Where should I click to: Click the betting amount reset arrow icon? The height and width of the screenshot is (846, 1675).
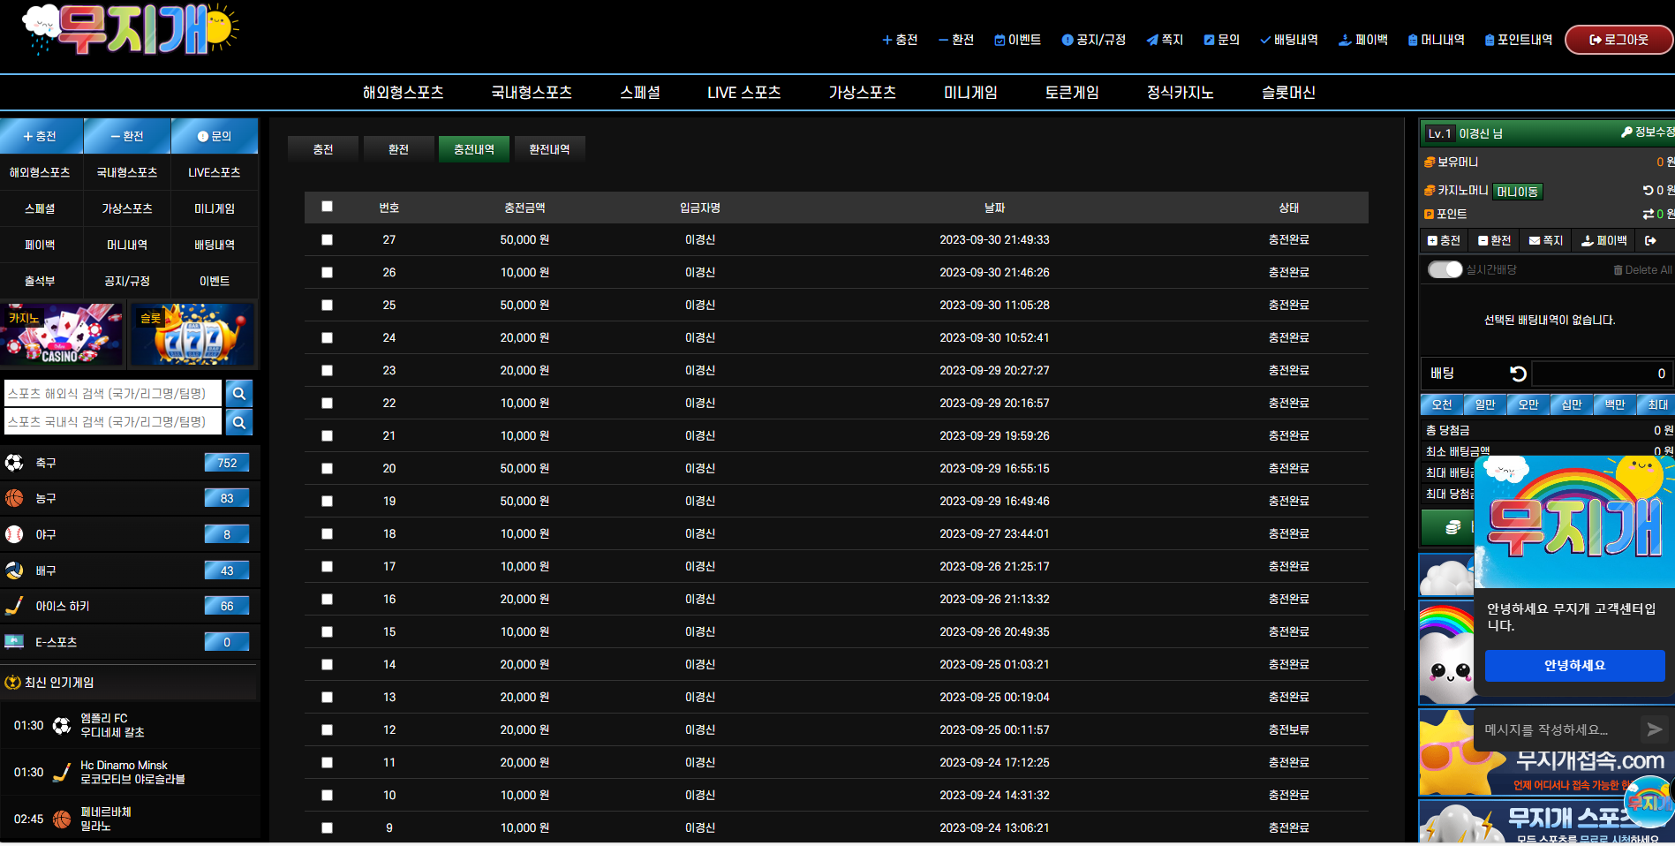click(x=1518, y=374)
